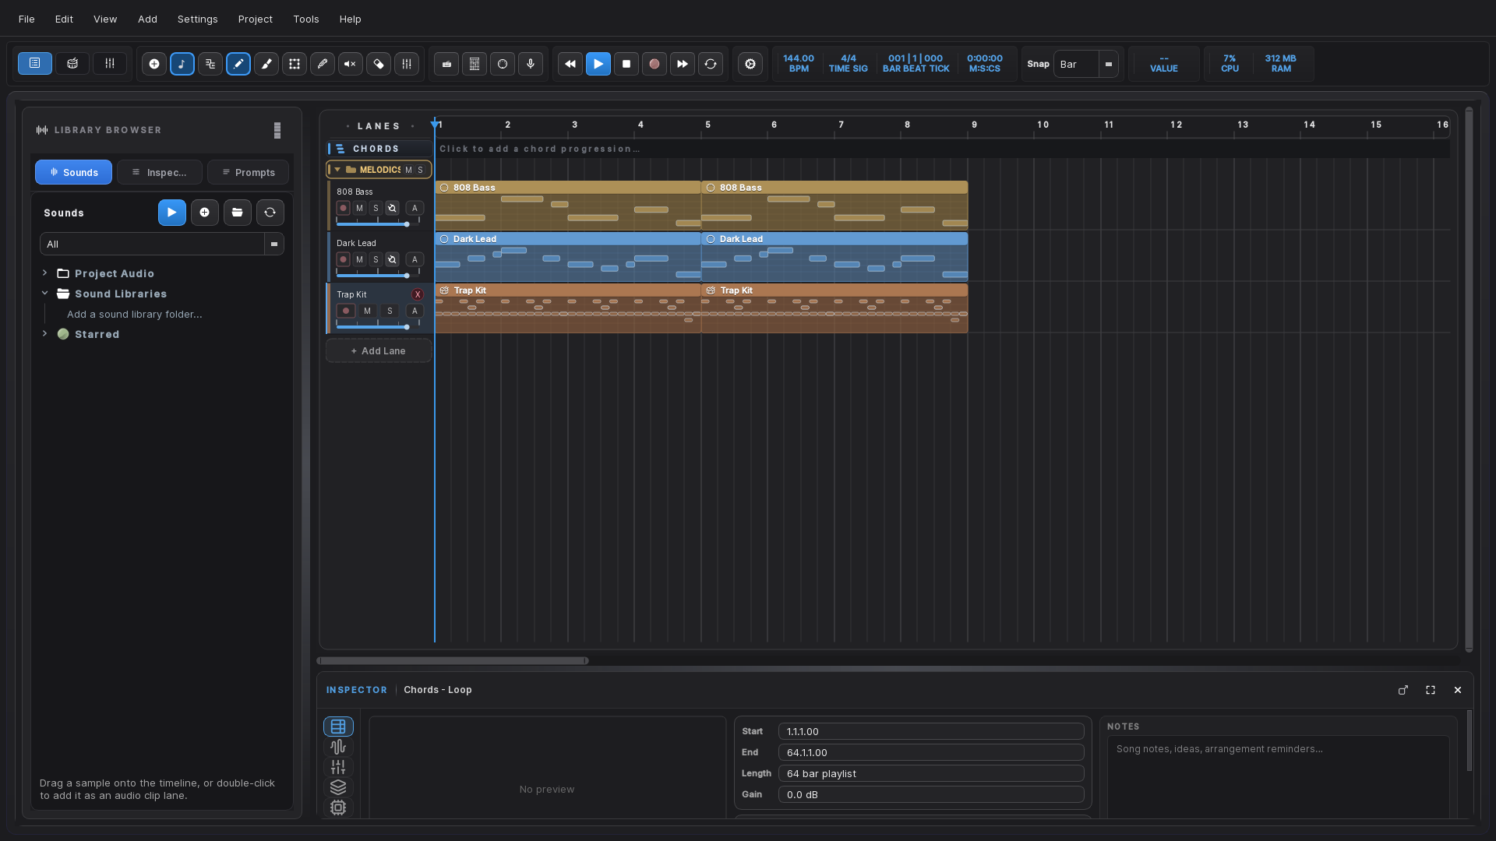Start recording with the toolbar record button
The image size is (1496, 841).
coord(654,64)
